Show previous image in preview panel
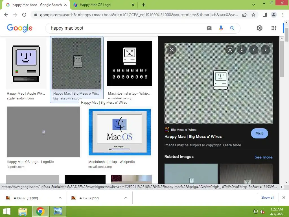The image size is (289, 217). point(254,50)
